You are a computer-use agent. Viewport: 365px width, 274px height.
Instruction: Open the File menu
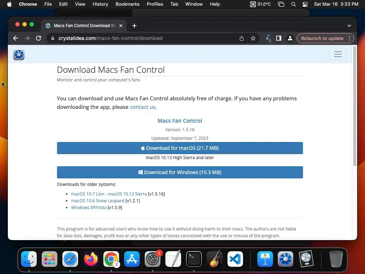click(x=48, y=4)
